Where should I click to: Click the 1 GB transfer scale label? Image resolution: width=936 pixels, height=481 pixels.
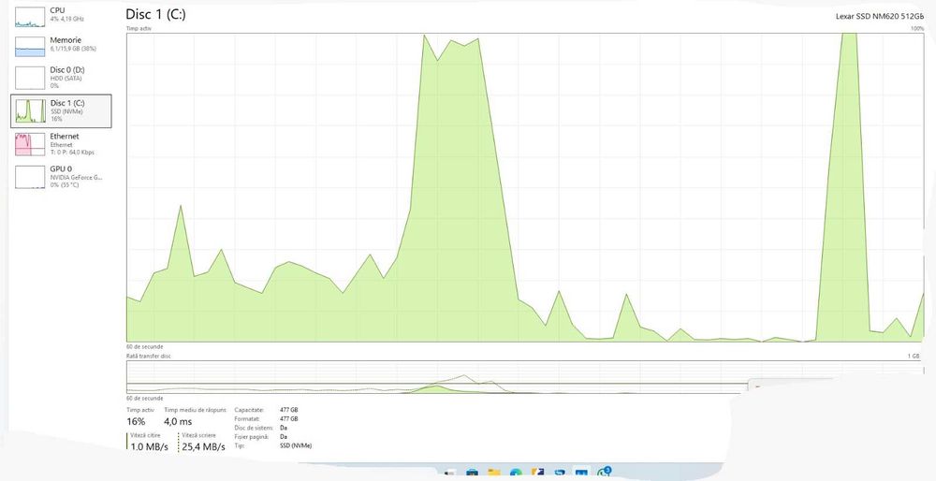click(914, 356)
